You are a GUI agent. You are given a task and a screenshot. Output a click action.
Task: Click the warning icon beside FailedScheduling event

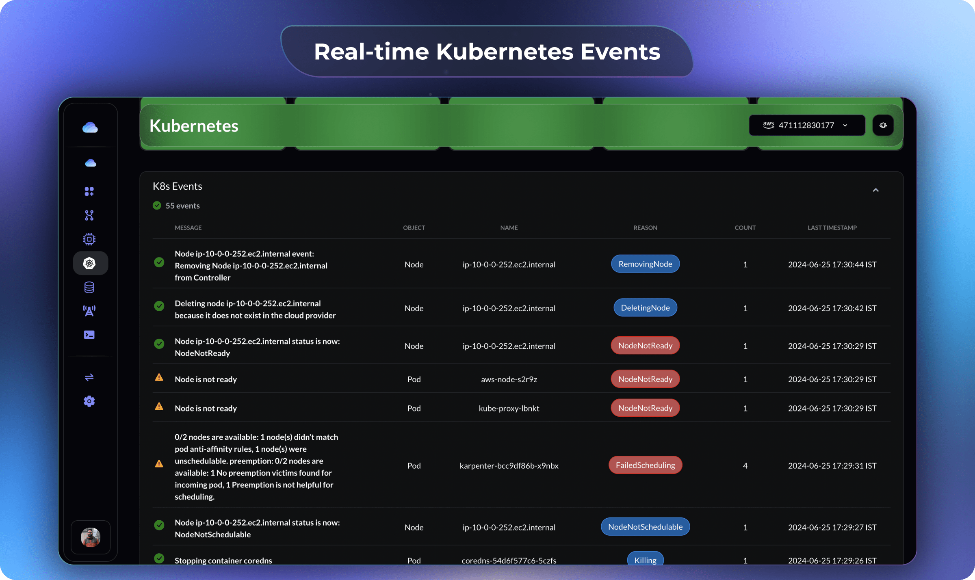click(159, 463)
